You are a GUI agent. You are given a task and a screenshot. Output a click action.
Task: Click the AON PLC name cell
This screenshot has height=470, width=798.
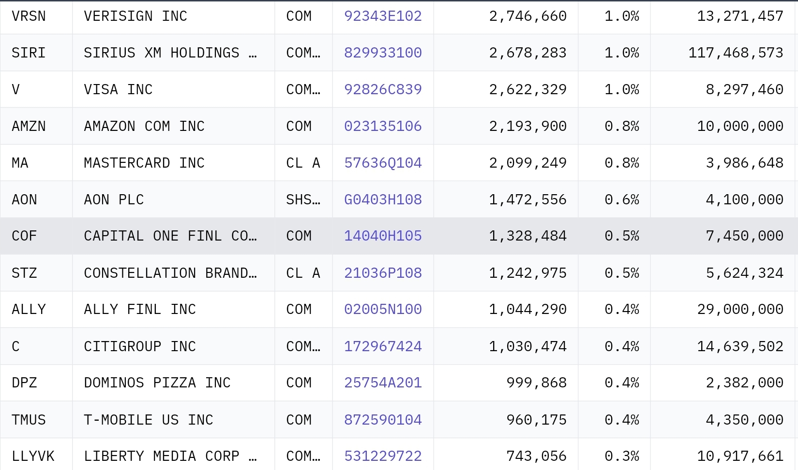(173, 199)
